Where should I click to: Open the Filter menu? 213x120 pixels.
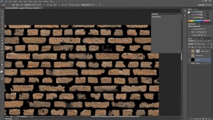[x=35, y=1]
